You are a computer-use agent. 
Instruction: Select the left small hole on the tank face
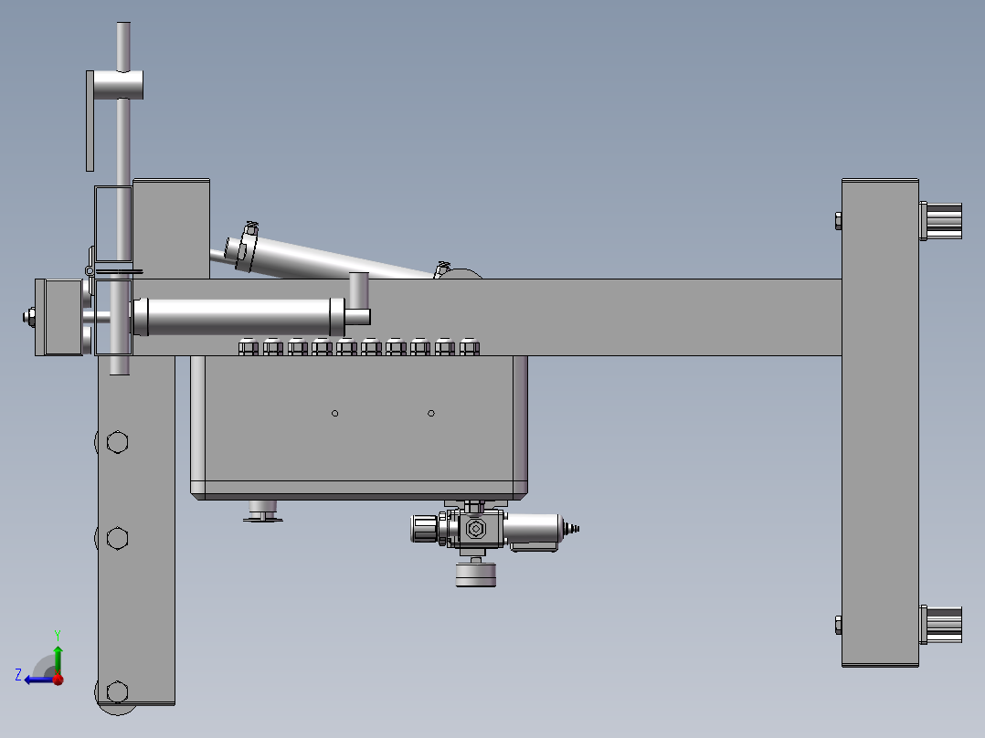click(334, 413)
